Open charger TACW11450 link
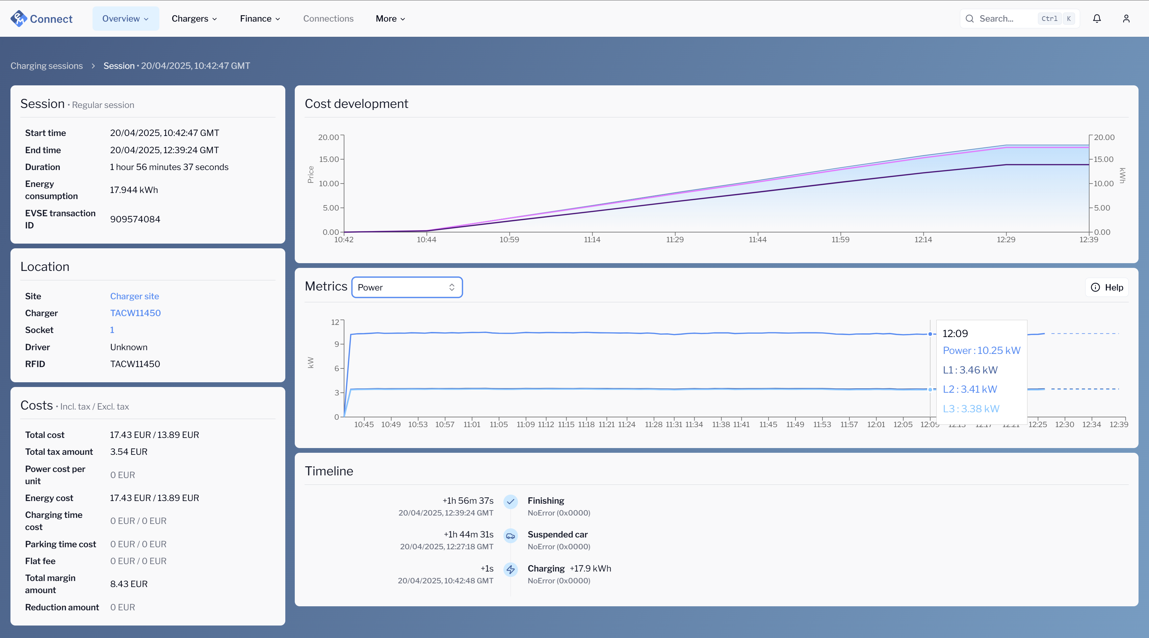Image resolution: width=1149 pixels, height=638 pixels. pyautogui.click(x=135, y=313)
